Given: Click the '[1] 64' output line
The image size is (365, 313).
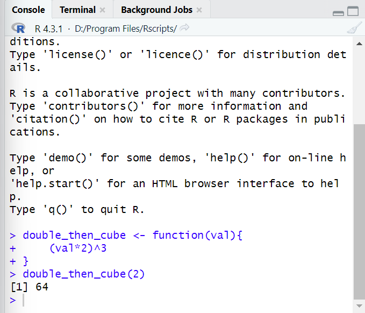Looking at the screenshot, I should 29,287.
